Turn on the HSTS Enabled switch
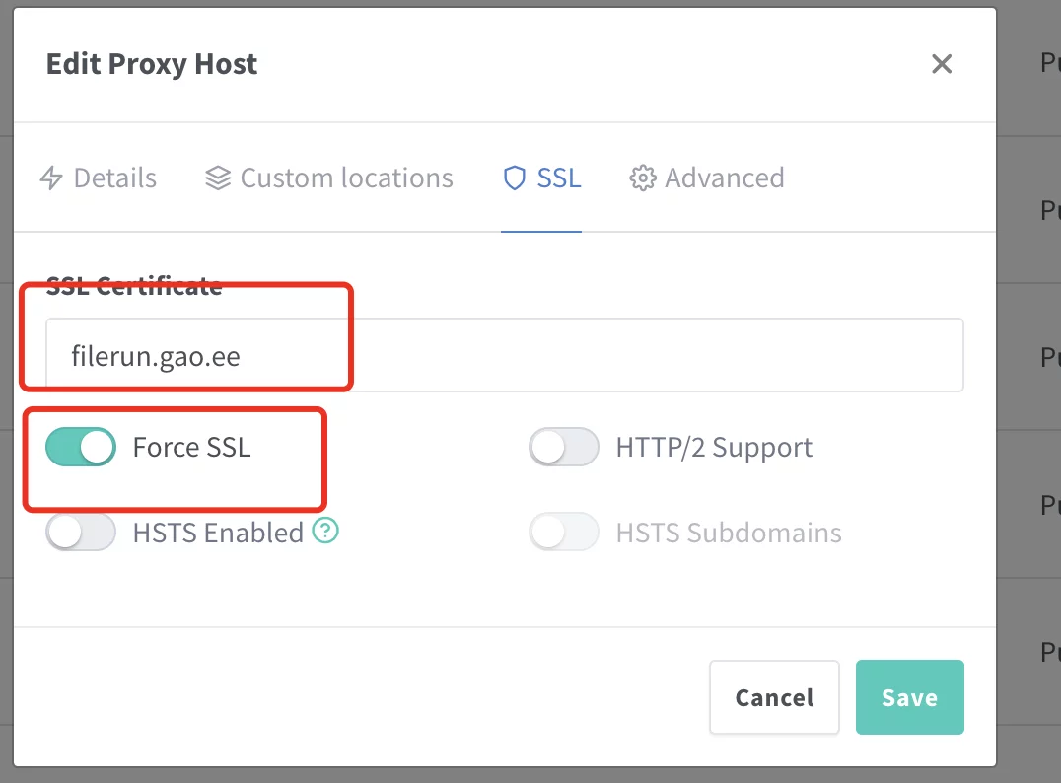This screenshot has width=1061, height=783. pos(81,534)
